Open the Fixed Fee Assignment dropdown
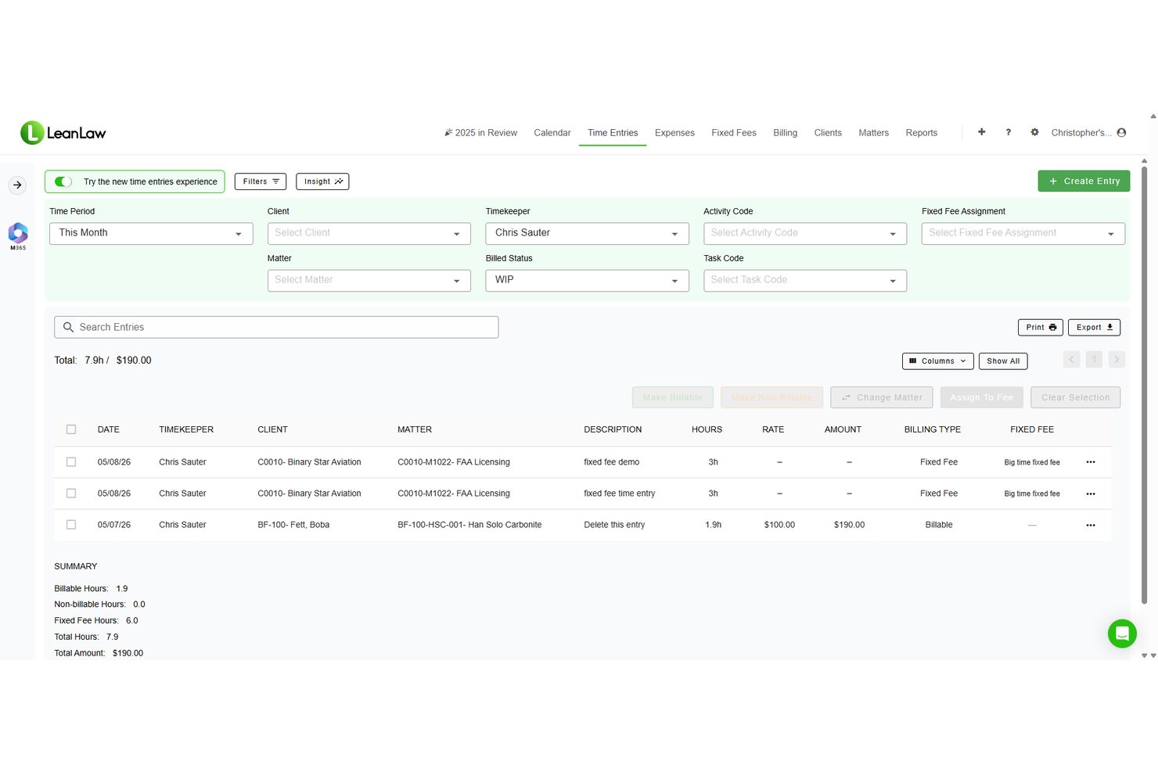The height and width of the screenshot is (772, 1158). (1023, 233)
